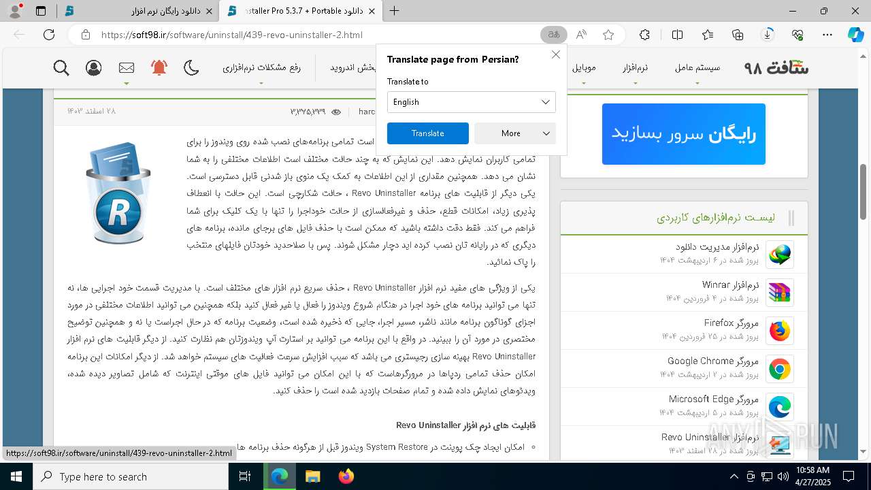871x490 pixels.
Task: Click the taskbar search box
Action: [131, 476]
